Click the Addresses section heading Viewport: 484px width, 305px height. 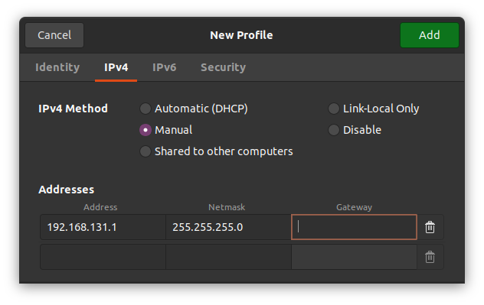pyautogui.click(x=67, y=190)
